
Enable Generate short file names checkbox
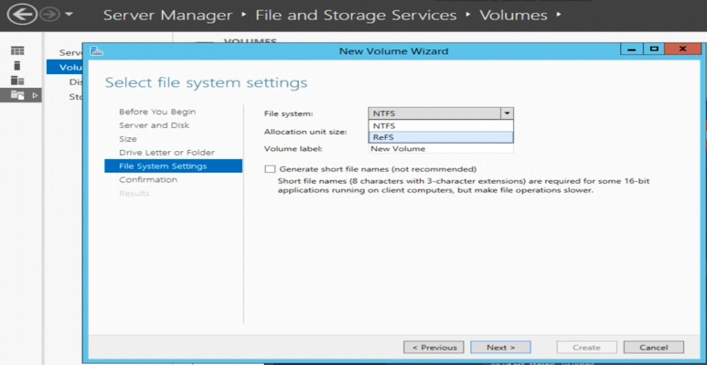point(270,169)
